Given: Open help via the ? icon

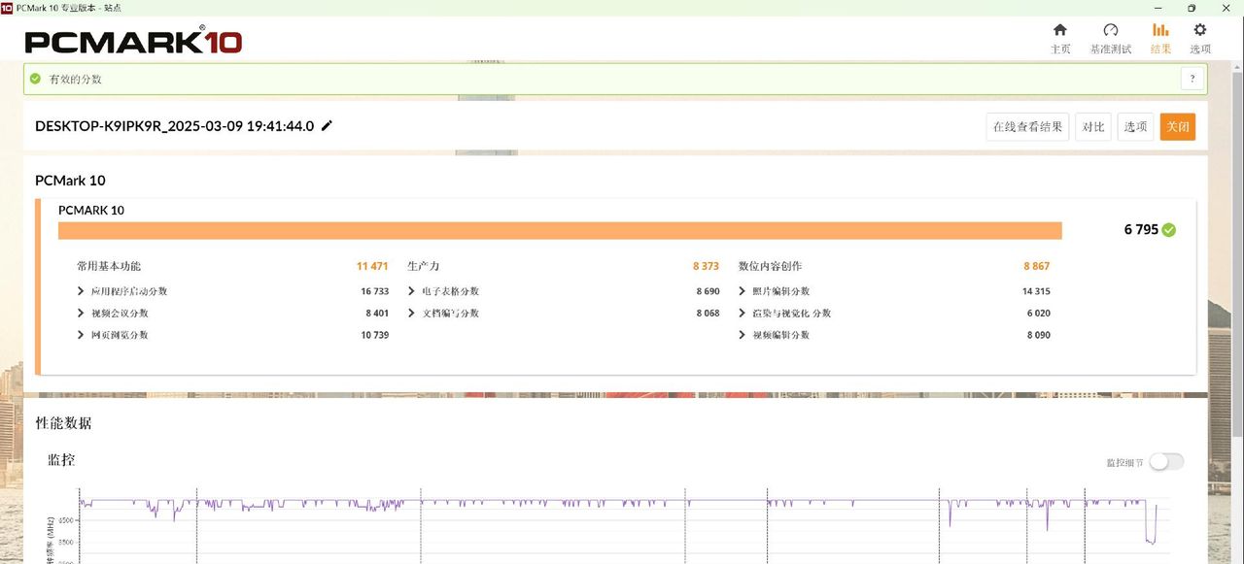Looking at the screenshot, I should (x=1192, y=78).
